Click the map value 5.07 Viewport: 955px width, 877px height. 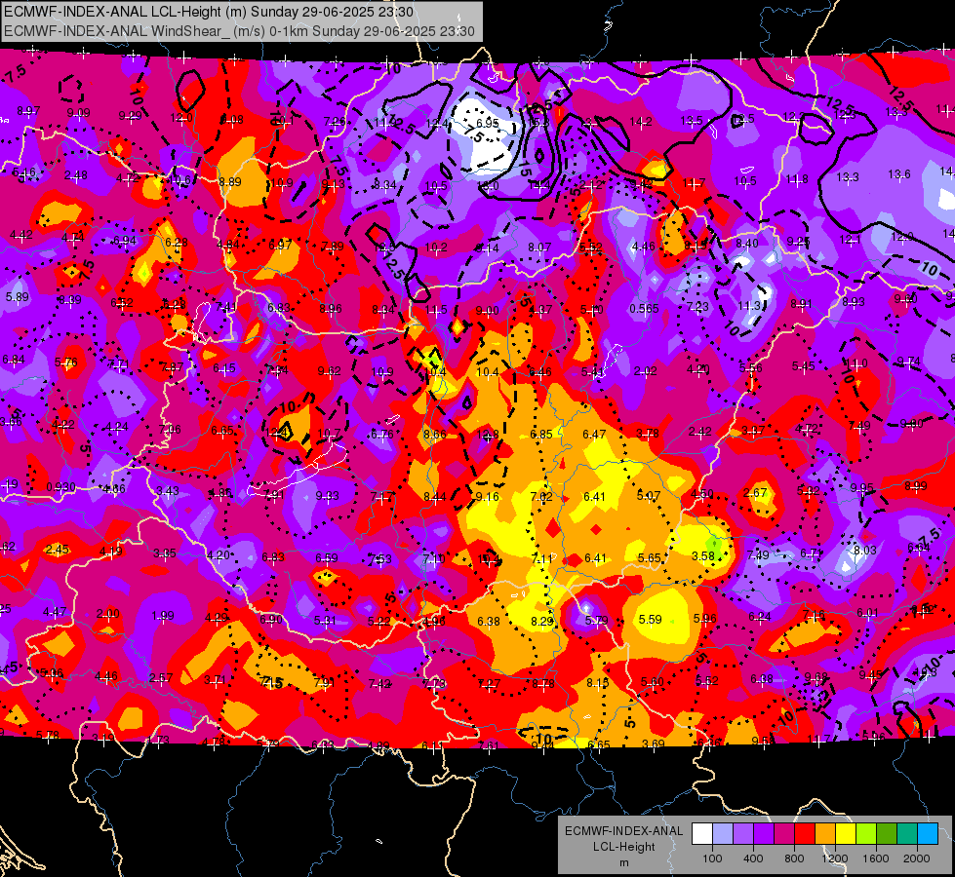coord(648,495)
